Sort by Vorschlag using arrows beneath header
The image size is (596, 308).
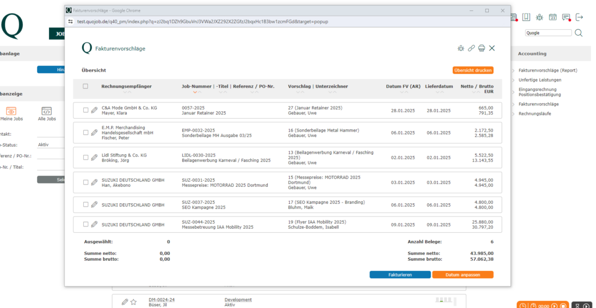pos(300,93)
